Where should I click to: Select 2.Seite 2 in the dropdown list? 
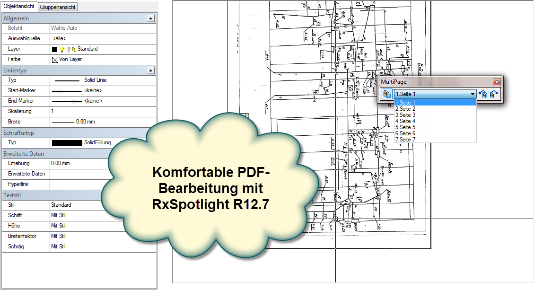[435, 109]
